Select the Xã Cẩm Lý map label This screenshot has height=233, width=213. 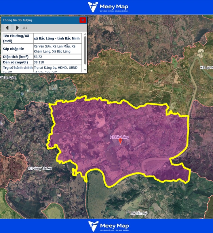point(138,213)
